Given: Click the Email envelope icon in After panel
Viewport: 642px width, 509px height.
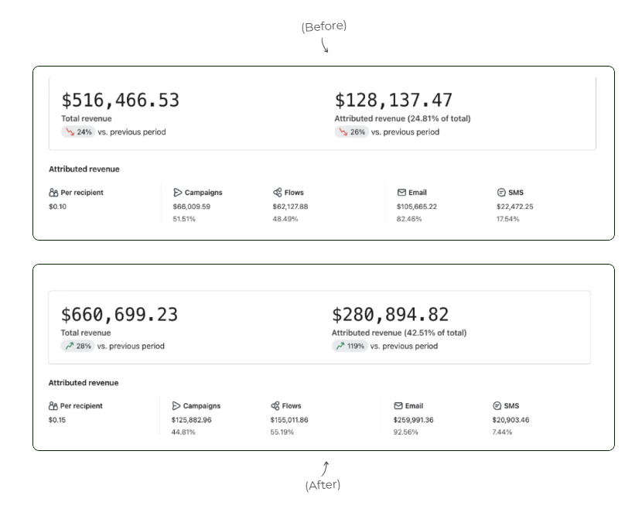Looking at the screenshot, I should tap(398, 406).
